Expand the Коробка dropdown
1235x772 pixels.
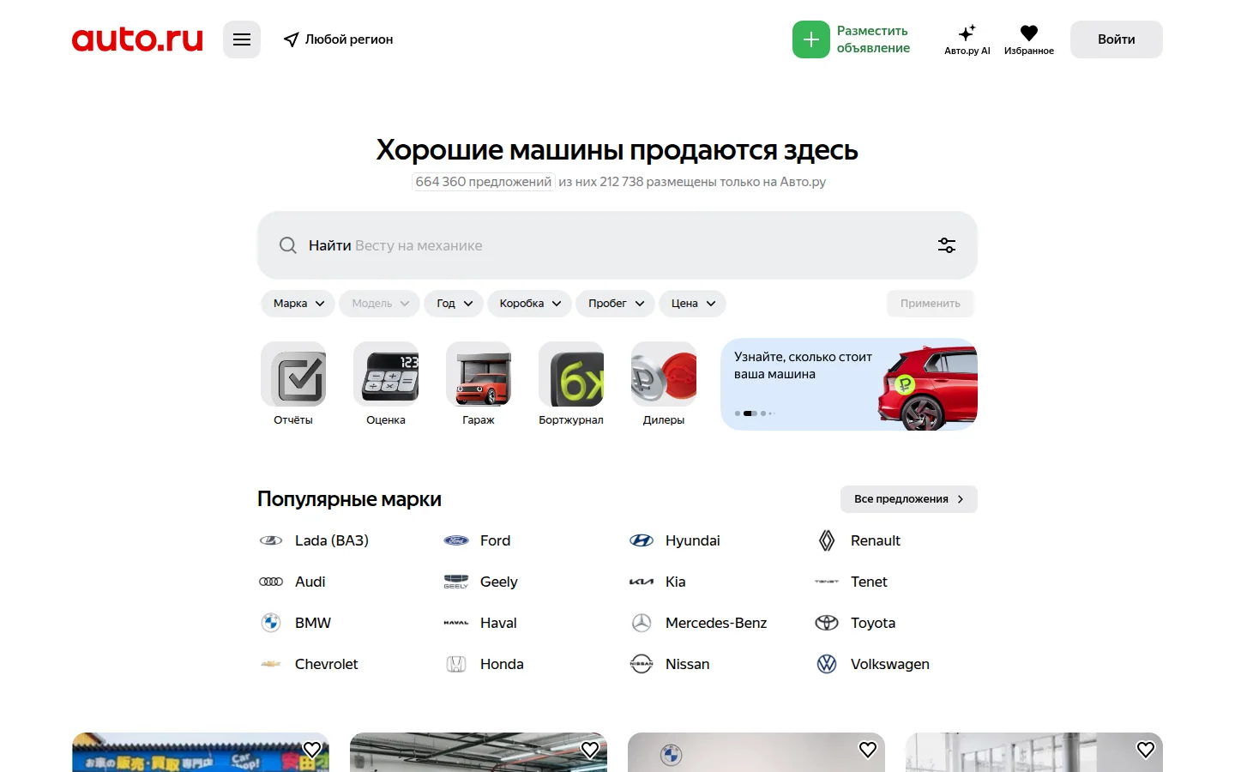530,304
